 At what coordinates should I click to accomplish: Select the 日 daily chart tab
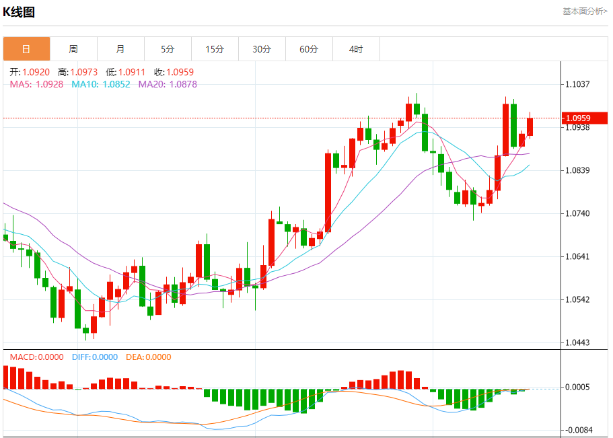click(x=27, y=49)
